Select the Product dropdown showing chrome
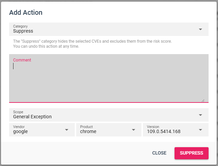Image resolution: width=218 pixels, height=166 pixels. (104, 130)
